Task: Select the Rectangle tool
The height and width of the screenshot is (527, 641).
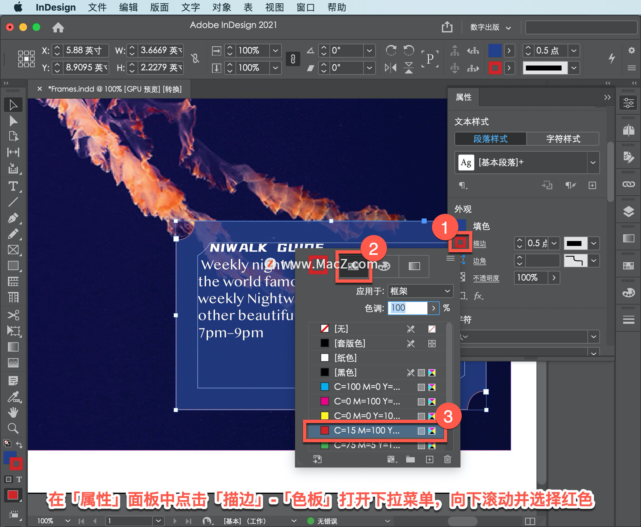Action: click(13, 266)
